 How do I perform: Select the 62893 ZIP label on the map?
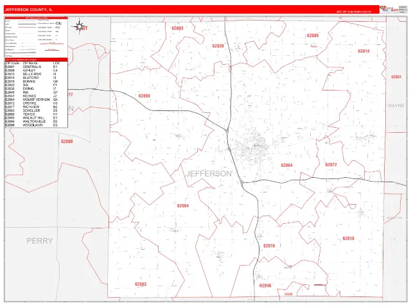[x=177, y=28]
